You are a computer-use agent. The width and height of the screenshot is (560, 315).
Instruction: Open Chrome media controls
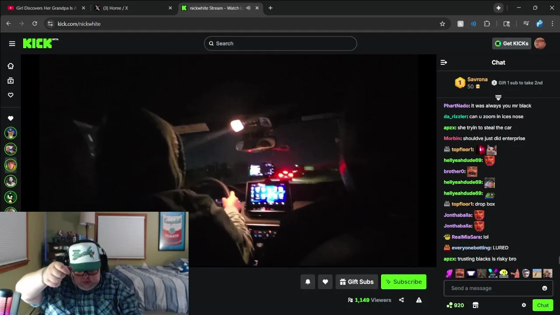[526, 24]
